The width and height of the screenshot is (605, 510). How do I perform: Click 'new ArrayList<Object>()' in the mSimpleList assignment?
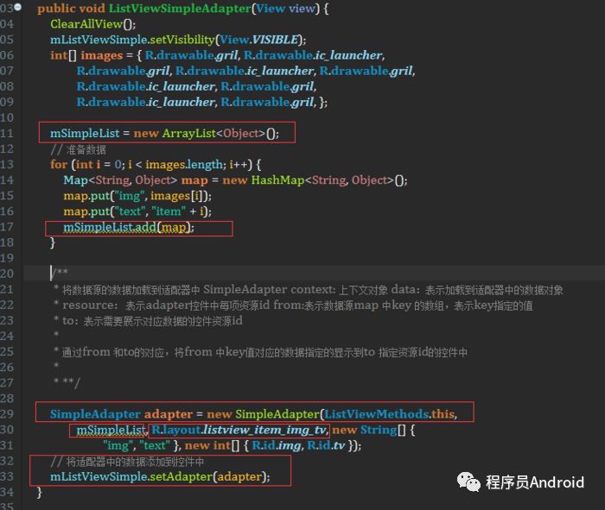tap(206, 133)
